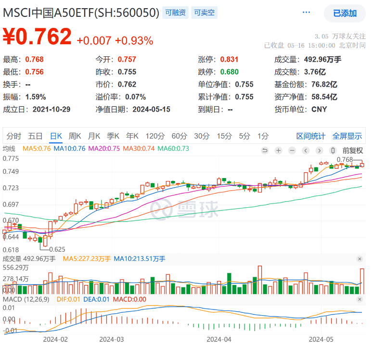Viewport: 373px width, 347px height.
Task: Click the MACD (12,26,9) parameters label
Action: coord(26,299)
